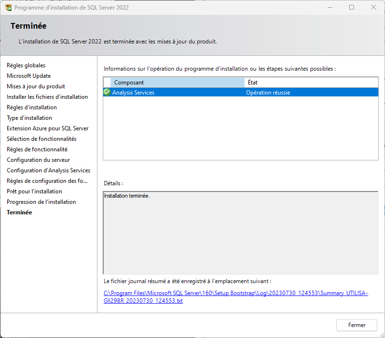Select Mises à jour du produit step
The image size is (385, 338).
coord(36,86)
